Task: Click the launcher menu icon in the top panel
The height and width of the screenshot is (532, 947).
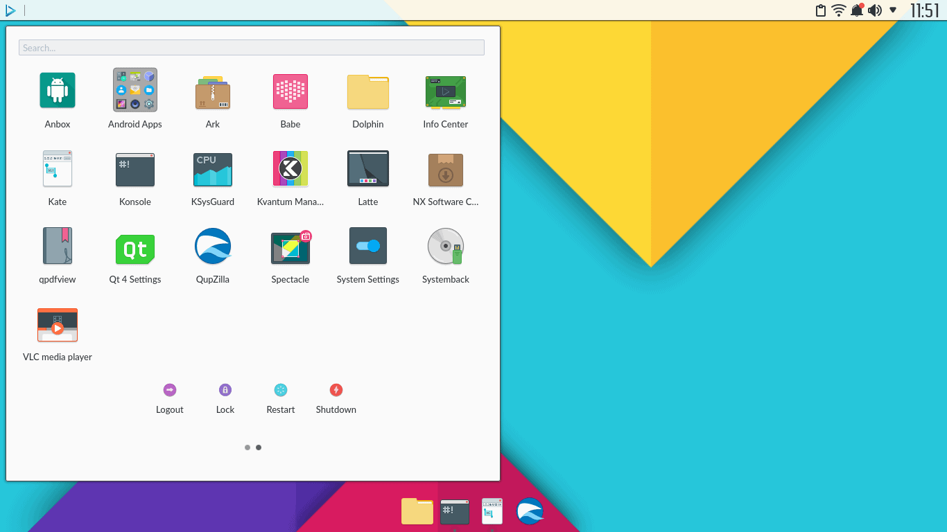Action: click(x=10, y=10)
